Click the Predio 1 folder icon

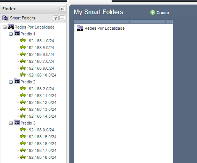pyautogui.click(x=17, y=34)
